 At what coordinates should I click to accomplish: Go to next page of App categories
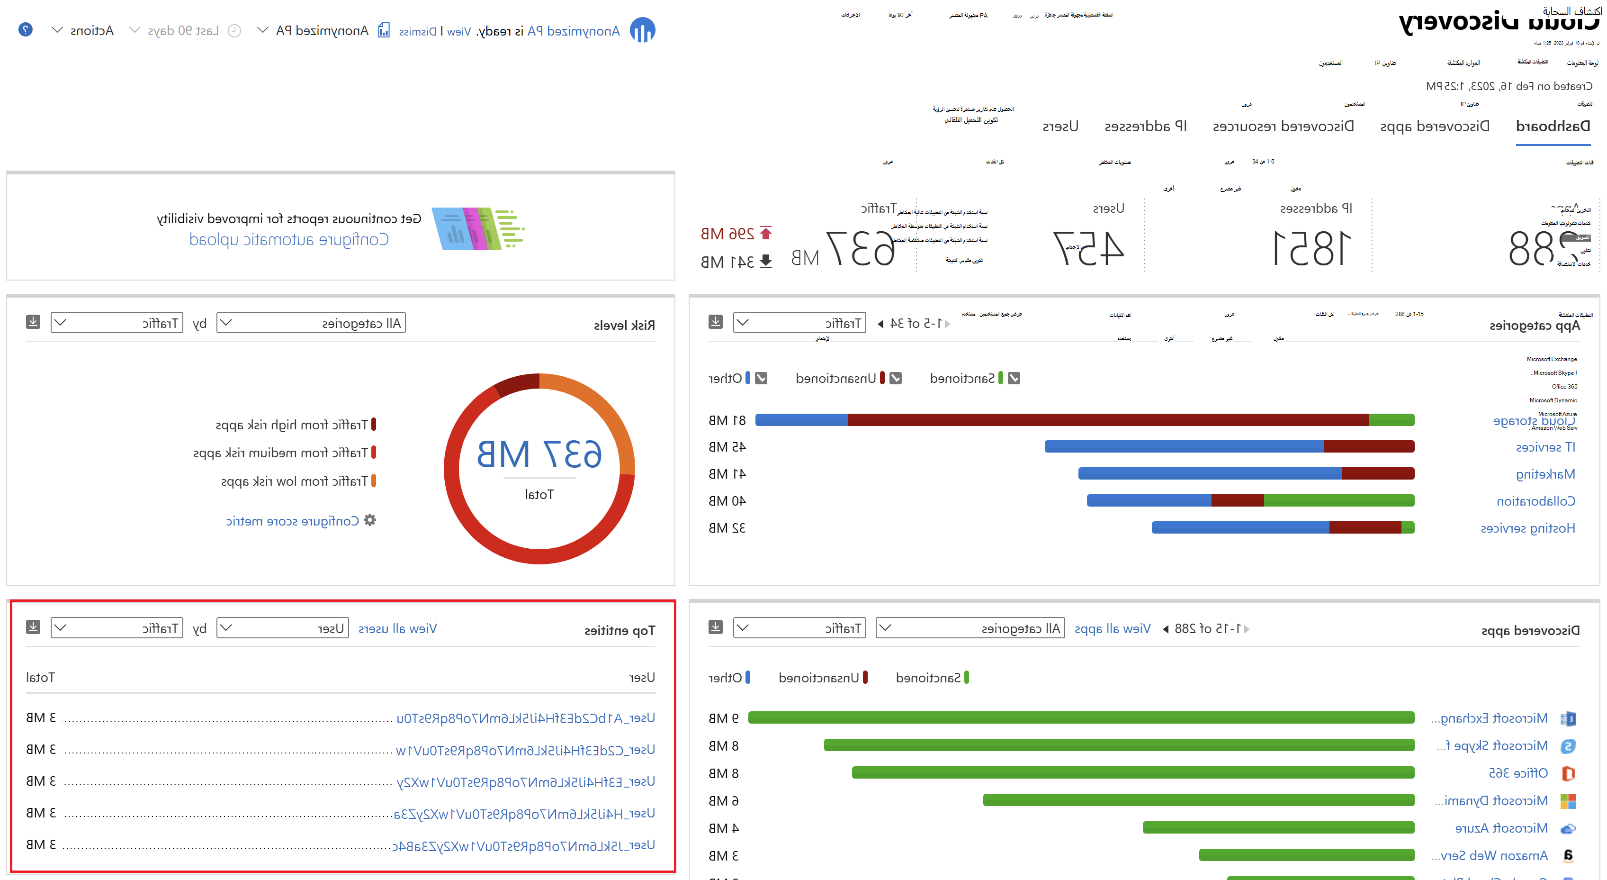[x=880, y=324]
